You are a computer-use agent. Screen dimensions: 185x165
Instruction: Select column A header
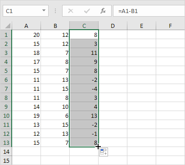(26, 26)
